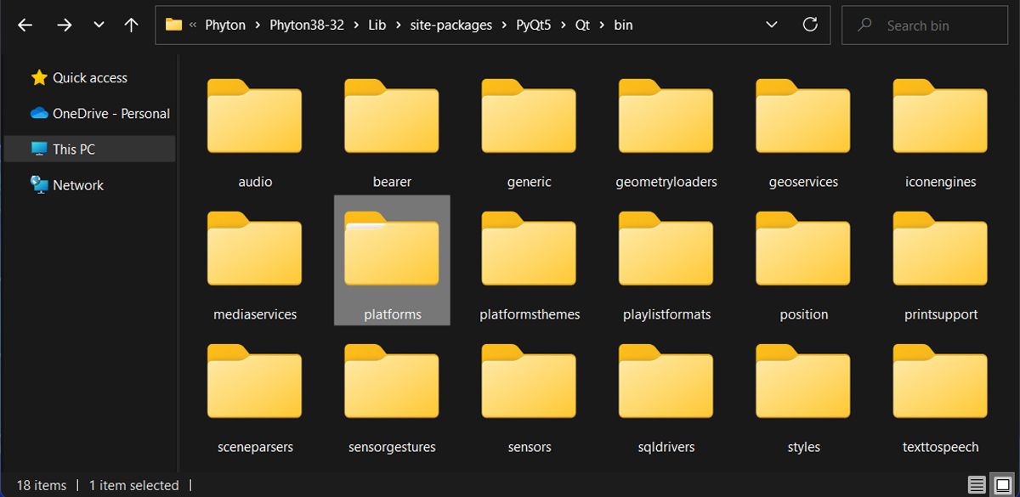Go back to the previous folder
1020x497 pixels.
tap(25, 25)
